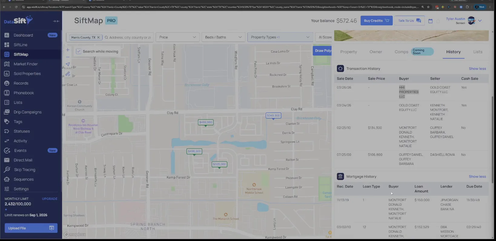Select the $349,900 map price marker
The image size is (496, 241).
[x=273, y=115]
